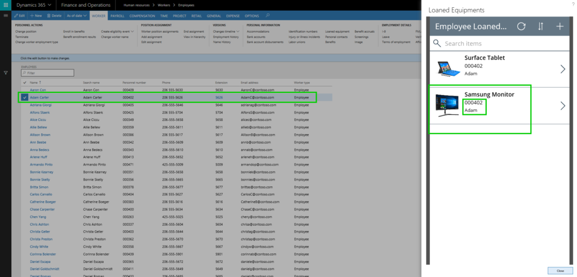Switch to the PROJECT tab
The image size is (577, 277).
(x=180, y=16)
